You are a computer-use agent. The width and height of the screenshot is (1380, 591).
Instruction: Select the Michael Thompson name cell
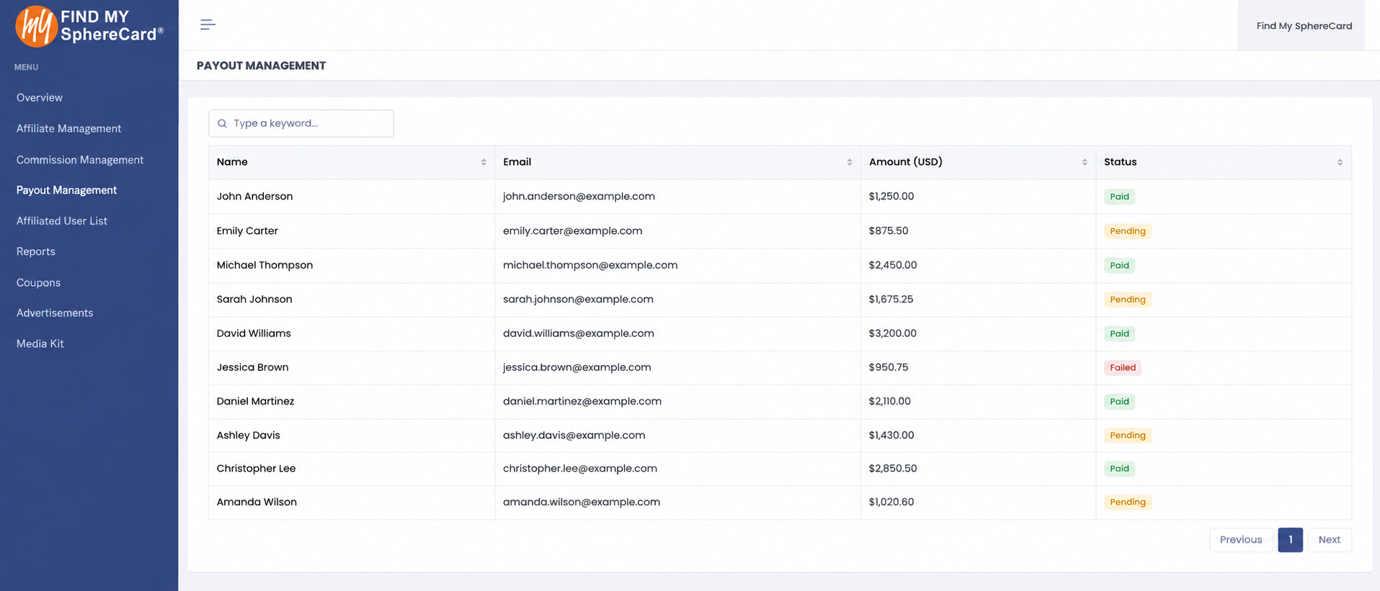pyautogui.click(x=352, y=266)
